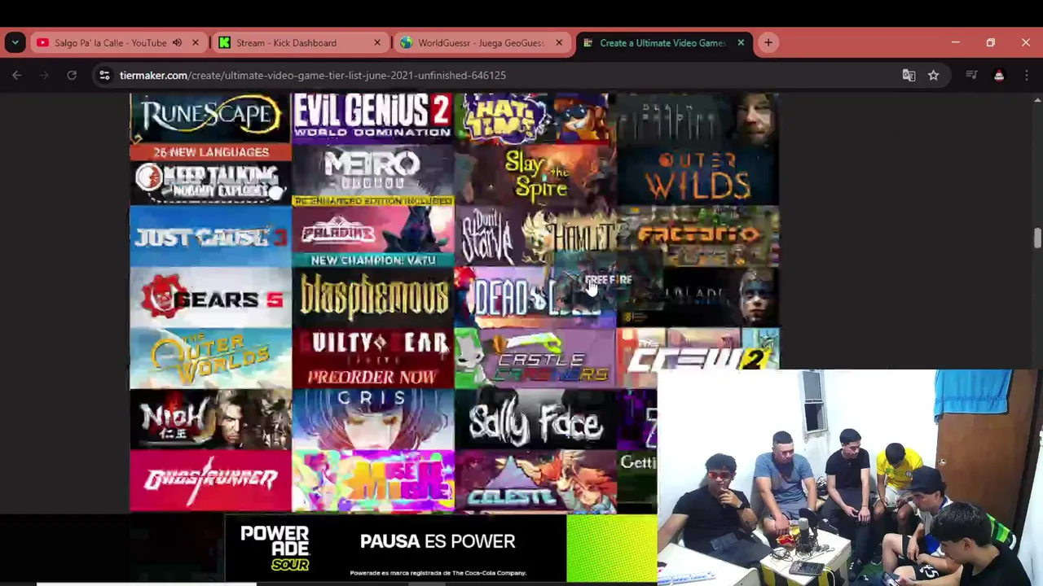1043x586 pixels.
Task: Select the Factorio image
Action: (x=698, y=236)
